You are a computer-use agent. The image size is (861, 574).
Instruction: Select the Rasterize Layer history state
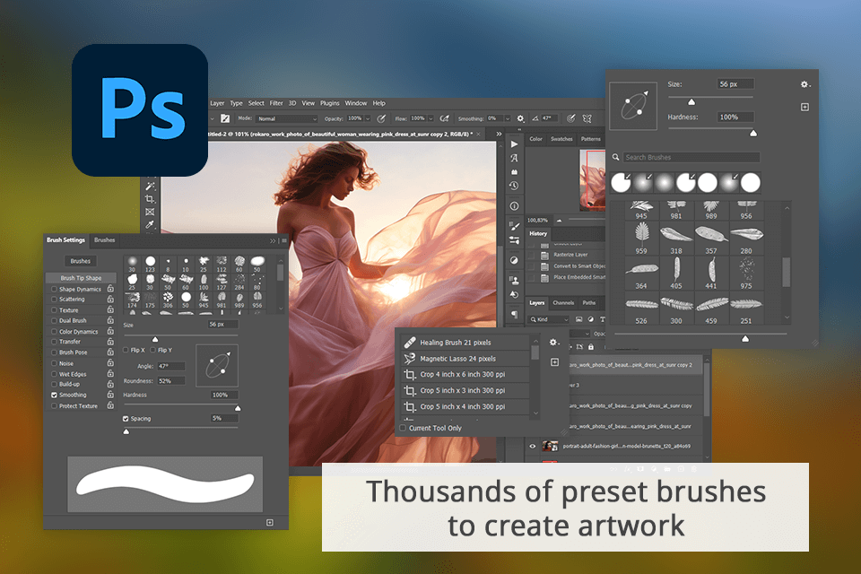point(571,255)
